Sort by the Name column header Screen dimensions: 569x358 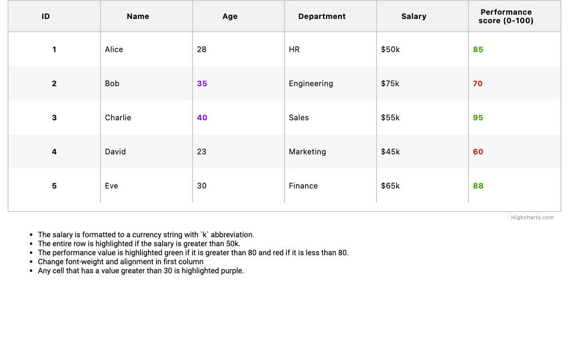(x=138, y=17)
